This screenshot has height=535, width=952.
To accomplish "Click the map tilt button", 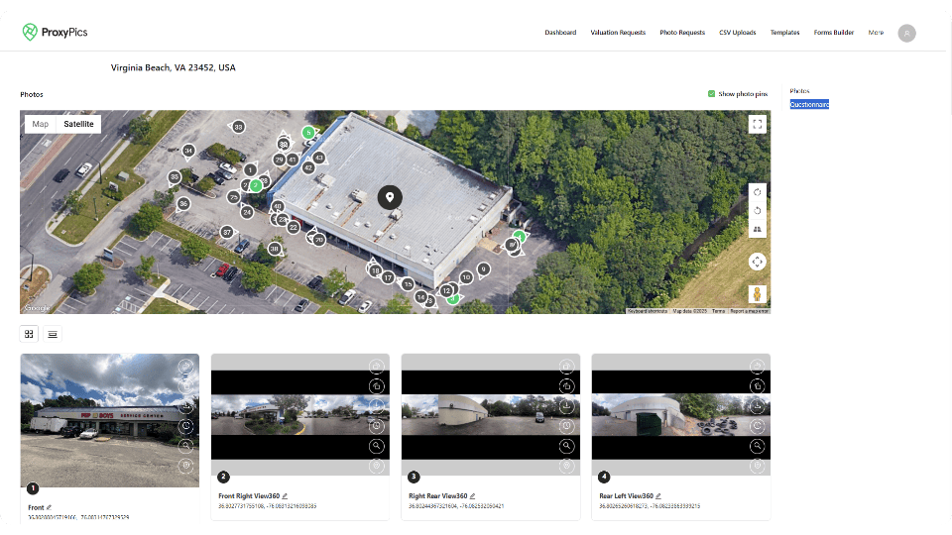I will (x=758, y=229).
